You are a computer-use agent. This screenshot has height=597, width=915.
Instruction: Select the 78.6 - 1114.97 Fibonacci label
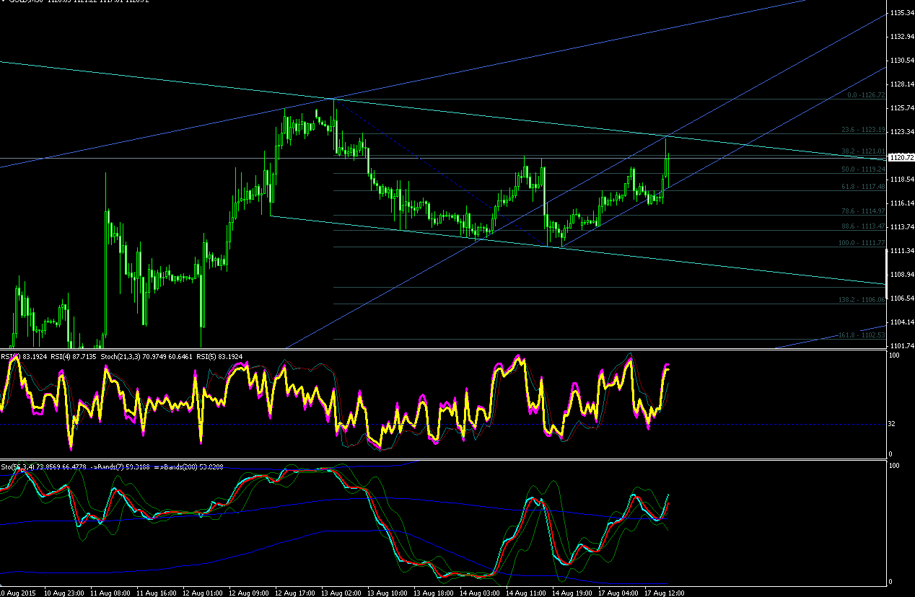[x=863, y=211]
